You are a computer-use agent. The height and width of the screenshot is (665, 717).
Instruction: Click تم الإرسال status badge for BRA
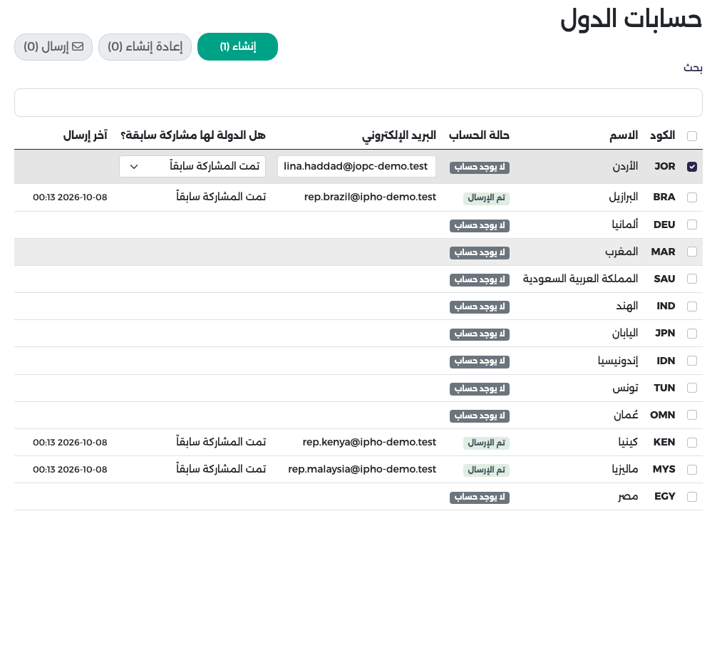point(487,198)
